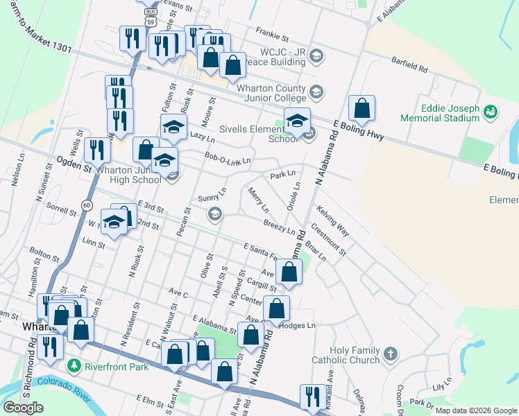This screenshot has height=416, width=519.
Task: Click the restaurant marker left of BUS 59 shield
Action: (x=133, y=38)
